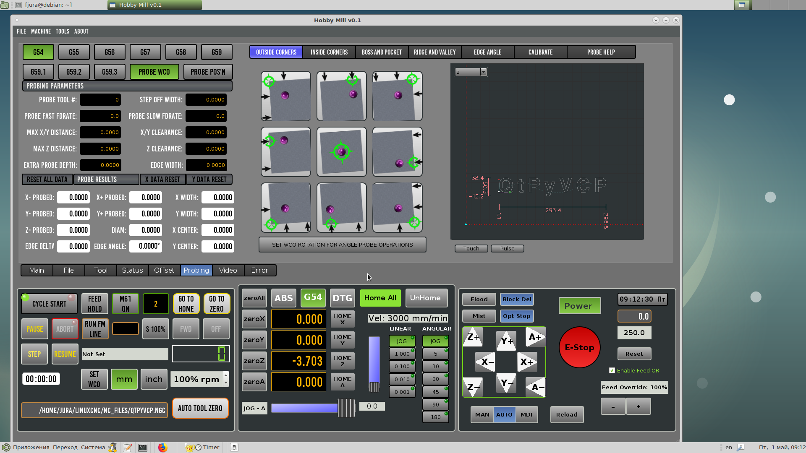This screenshot has height=453, width=806.
Task: Open search tool icon in system tray
Action: pyautogui.click(x=740, y=448)
